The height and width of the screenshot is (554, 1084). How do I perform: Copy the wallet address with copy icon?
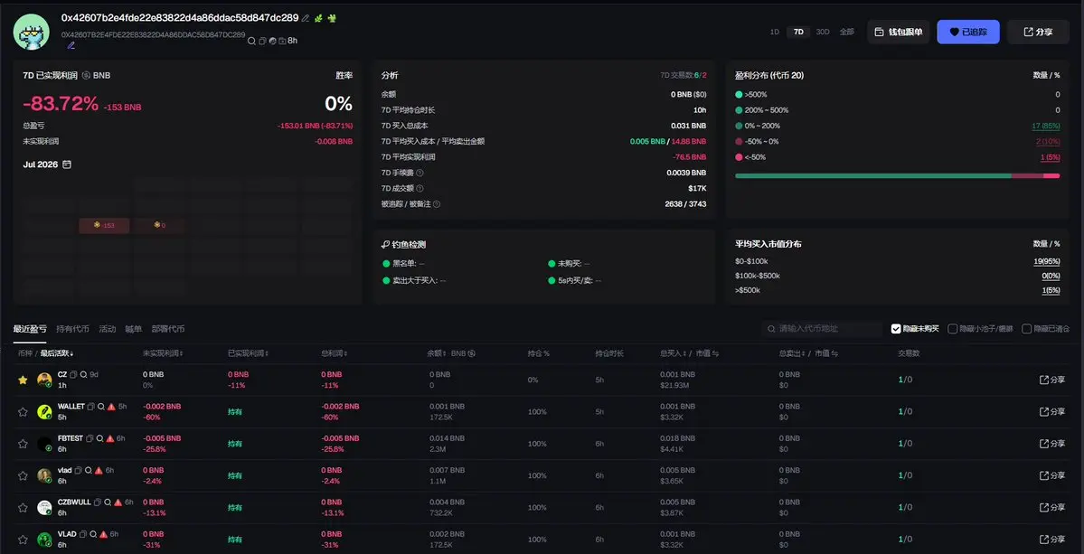(x=262, y=42)
